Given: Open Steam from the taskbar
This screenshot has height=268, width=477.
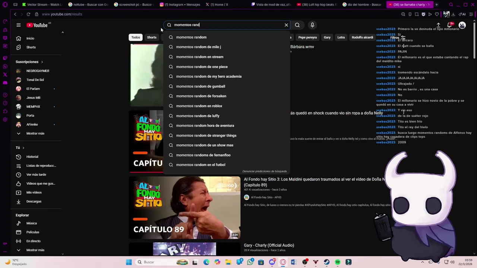Looking at the screenshot, I should point(326,262).
